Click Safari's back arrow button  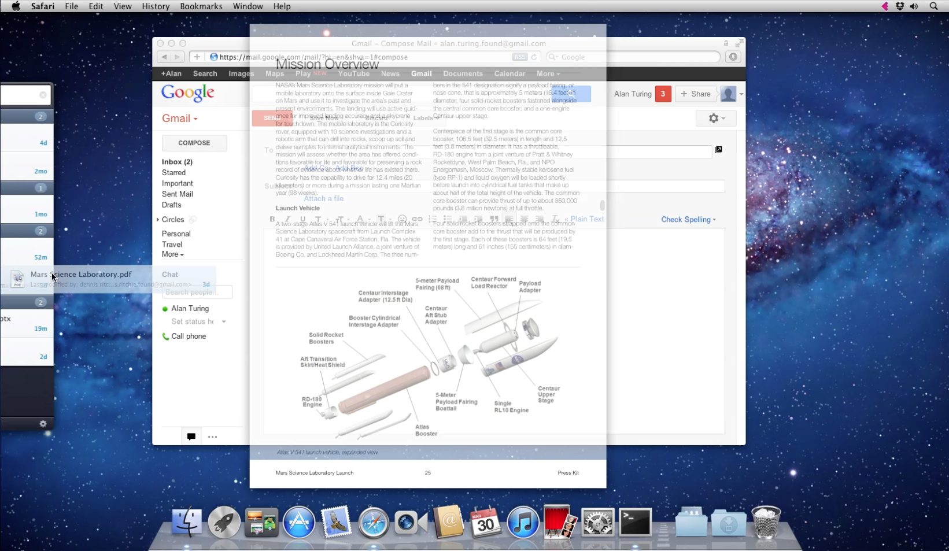coord(164,57)
